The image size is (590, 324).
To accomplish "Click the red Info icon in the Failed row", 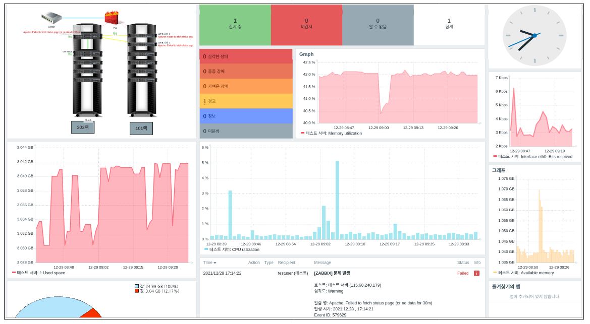I will pyautogui.click(x=476, y=273).
